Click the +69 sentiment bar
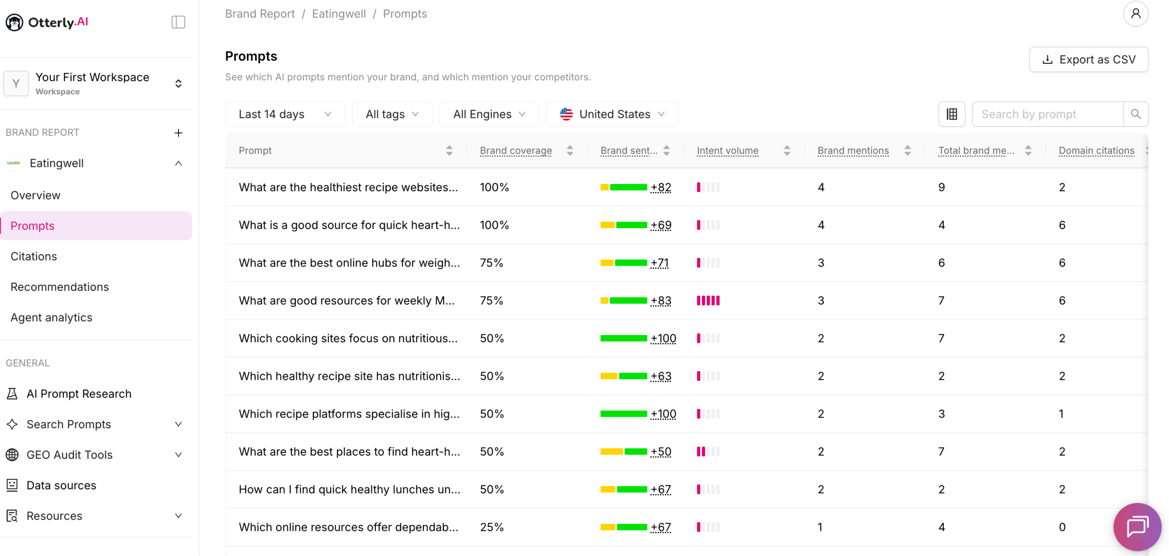Image resolution: width=1169 pixels, height=556 pixels. tap(624, 225)
